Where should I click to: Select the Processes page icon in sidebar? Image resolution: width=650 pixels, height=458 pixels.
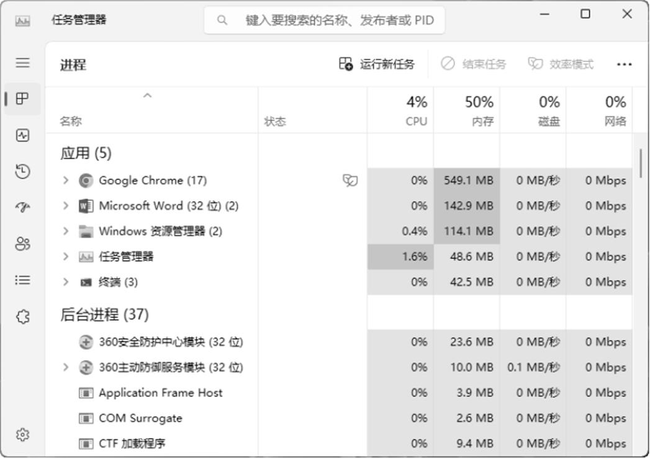(x=23, y=99)
